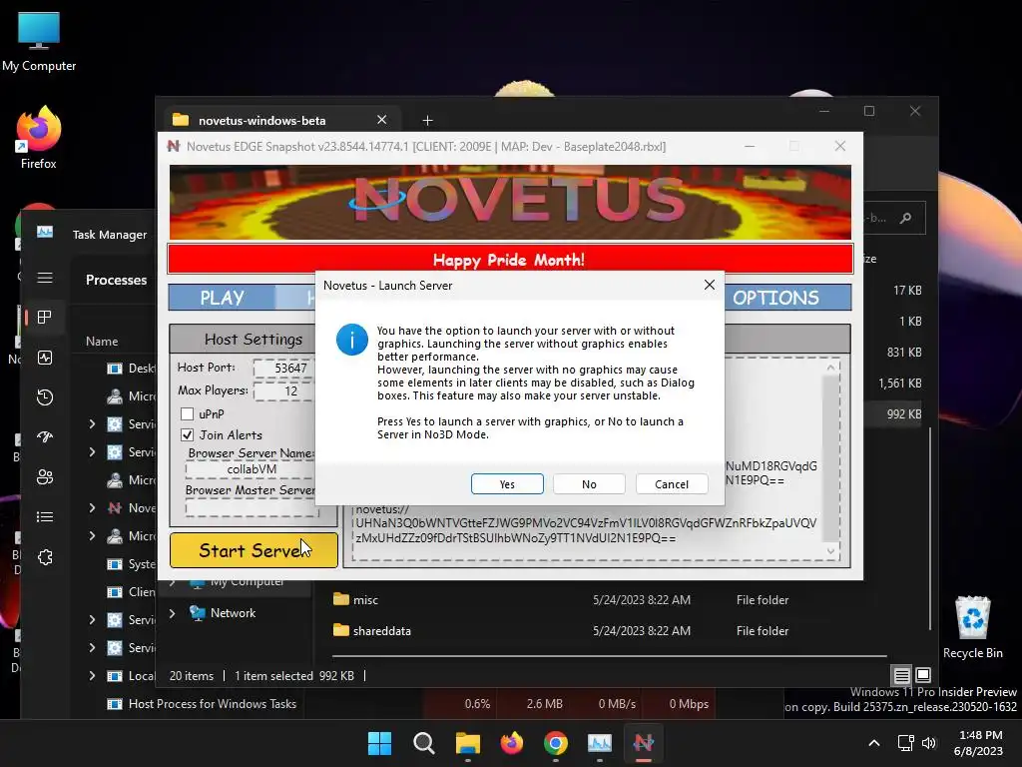Open File Explorer from taskbar
Viewport: 1022px width, 767px height.
[467, 743]
